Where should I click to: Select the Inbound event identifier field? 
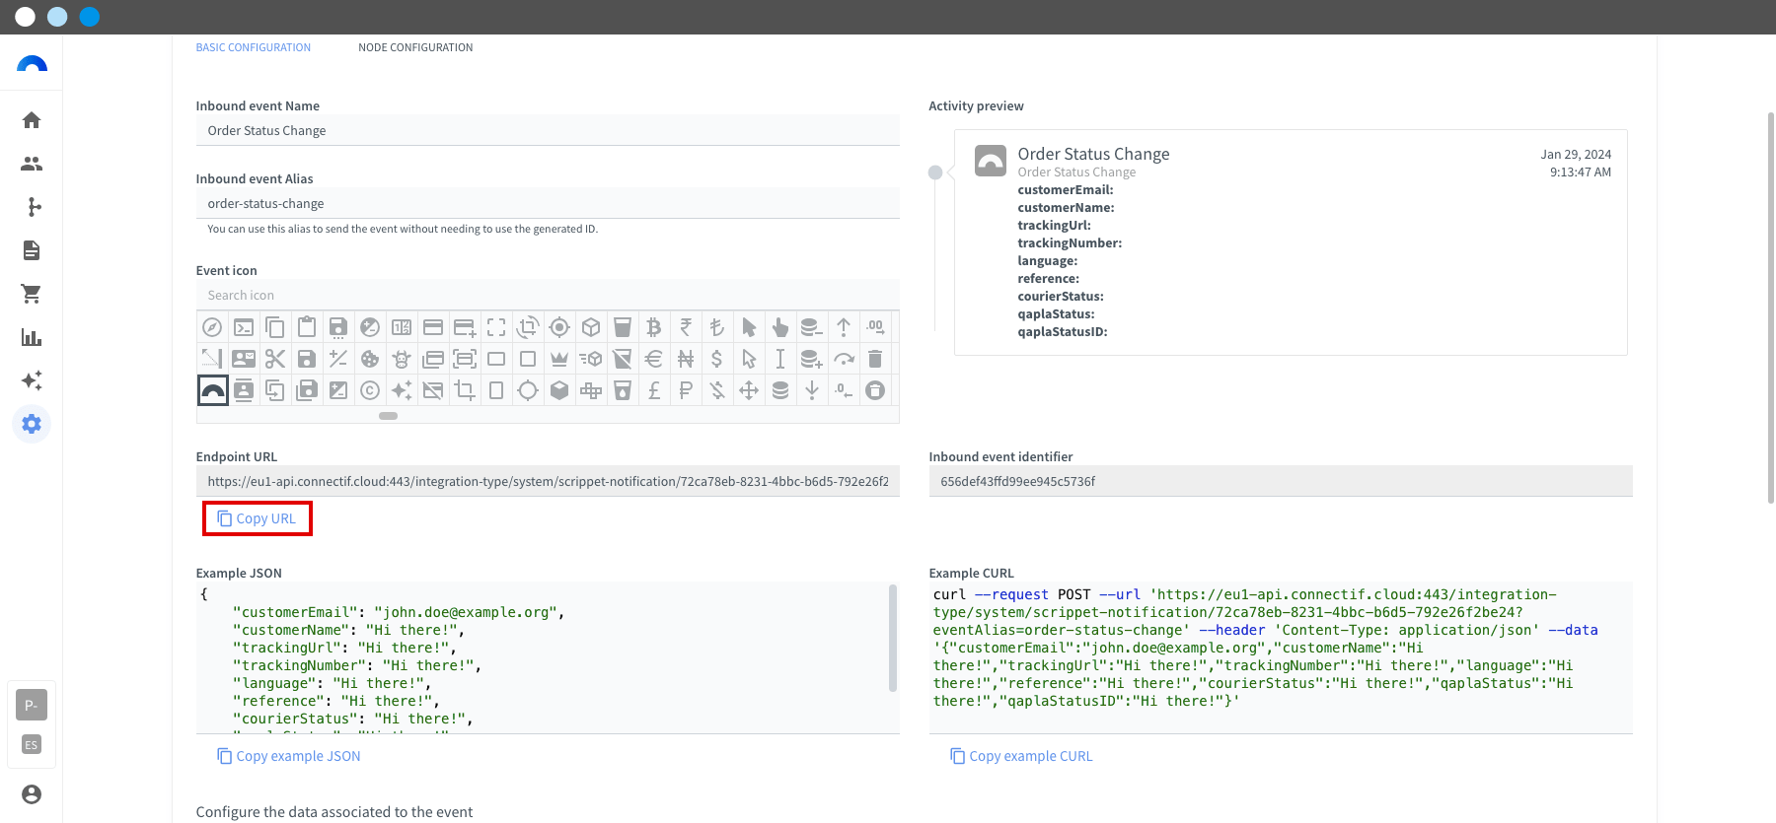pyautogui.click(x=1281, y=481)
